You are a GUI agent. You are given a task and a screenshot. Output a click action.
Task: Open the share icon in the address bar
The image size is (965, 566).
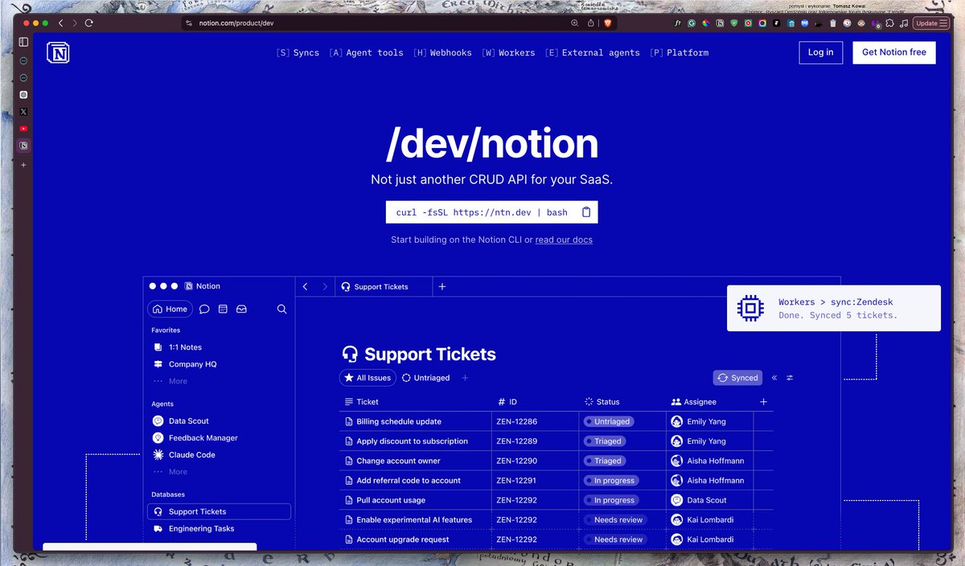pyautogui.click(x=591, y=23)
